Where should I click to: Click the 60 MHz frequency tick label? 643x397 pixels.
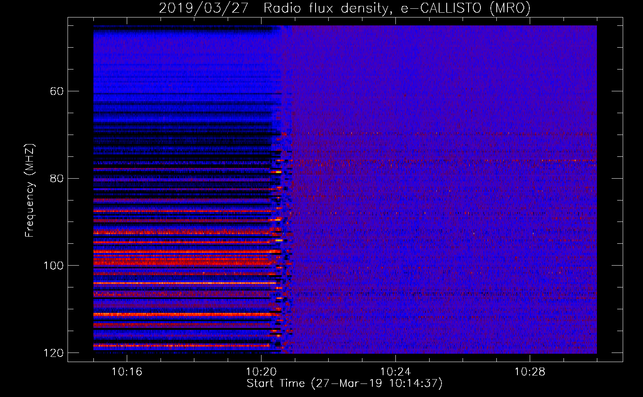[x=56, y=91]
